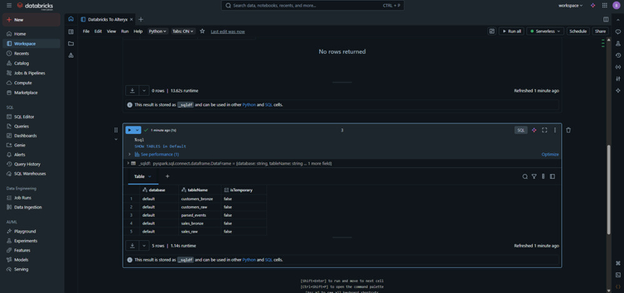Open the Edit menu
Viewport: 624px width, 293px height.
98,31
